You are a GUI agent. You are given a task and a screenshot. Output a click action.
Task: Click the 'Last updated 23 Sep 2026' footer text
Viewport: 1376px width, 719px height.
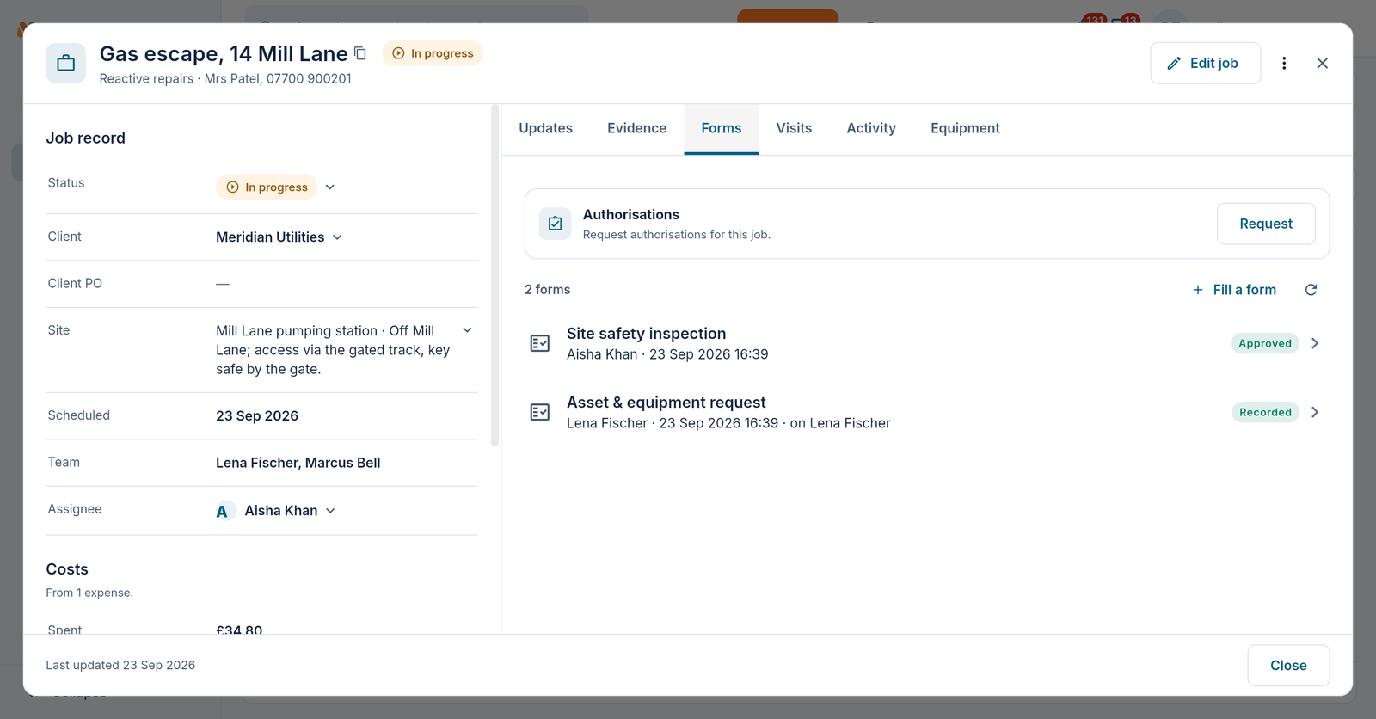(120, 665)
